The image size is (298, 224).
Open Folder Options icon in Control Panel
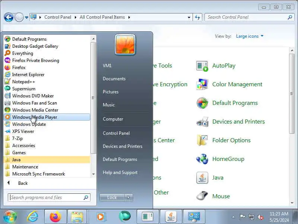[202, 140]
